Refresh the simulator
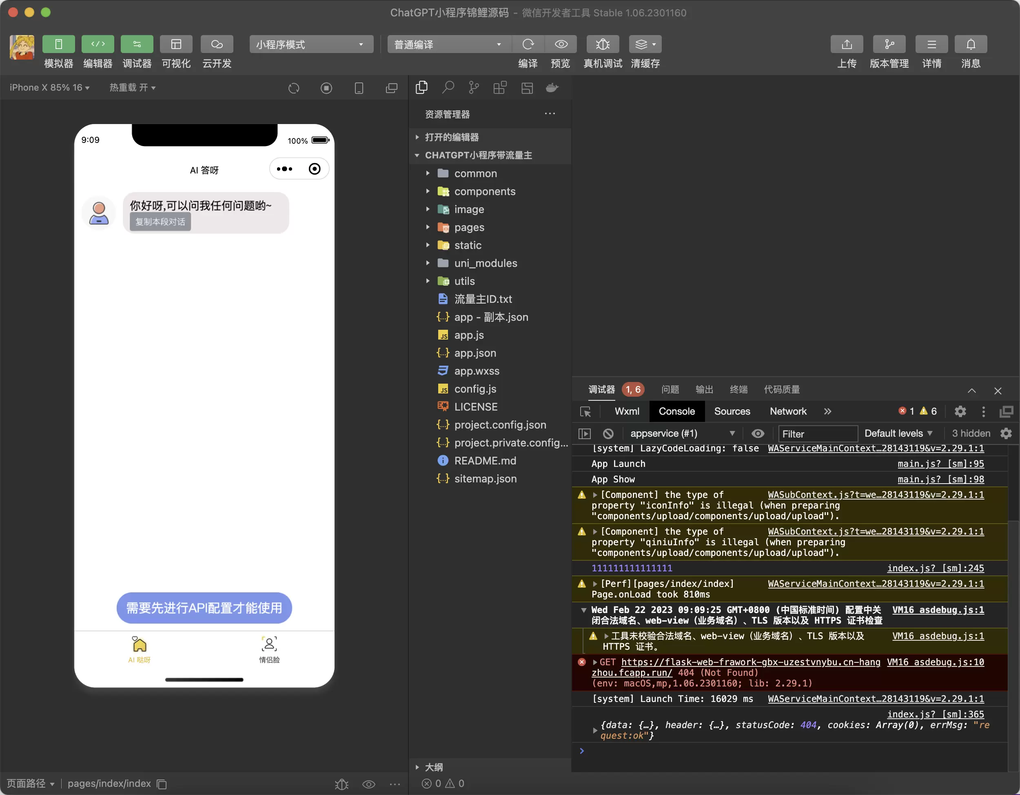 (294, 88)
